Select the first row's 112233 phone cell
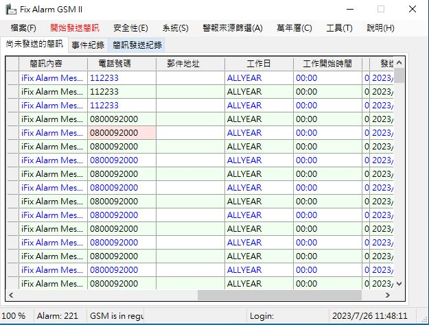429x325 pixels. click(x=121, y=78)
